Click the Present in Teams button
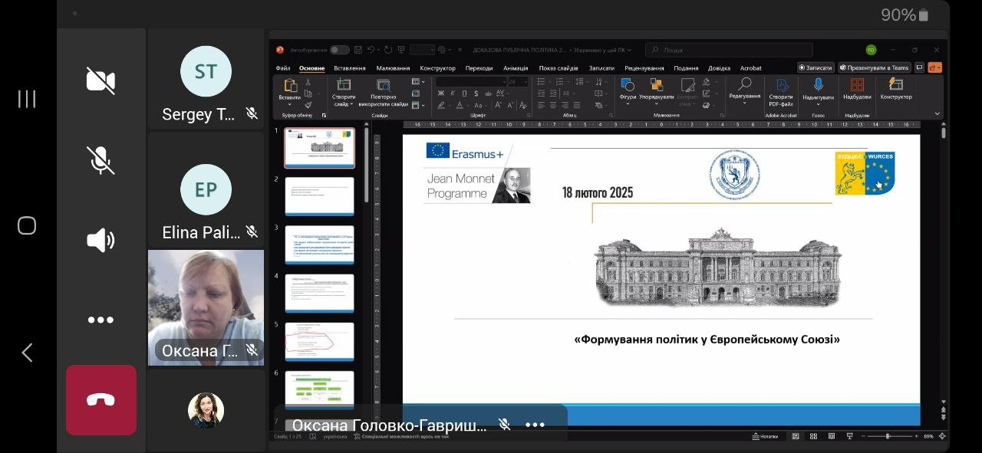Viewport: 982px width, 453px height. pos(875,67)
